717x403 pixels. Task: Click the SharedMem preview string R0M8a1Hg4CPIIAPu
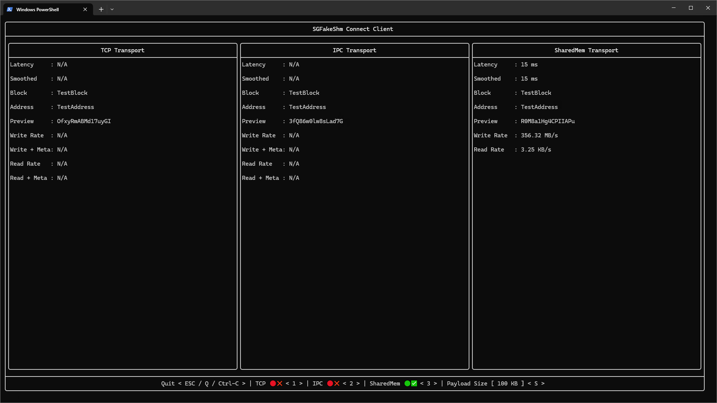pyautogui.click(x=548, y=121)
